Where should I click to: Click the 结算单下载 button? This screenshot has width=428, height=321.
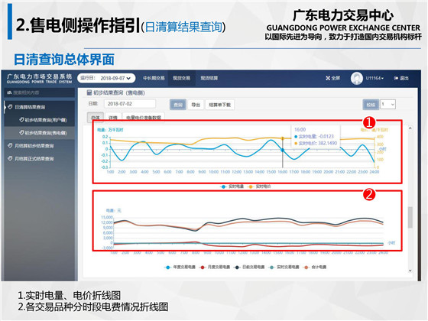220,105
